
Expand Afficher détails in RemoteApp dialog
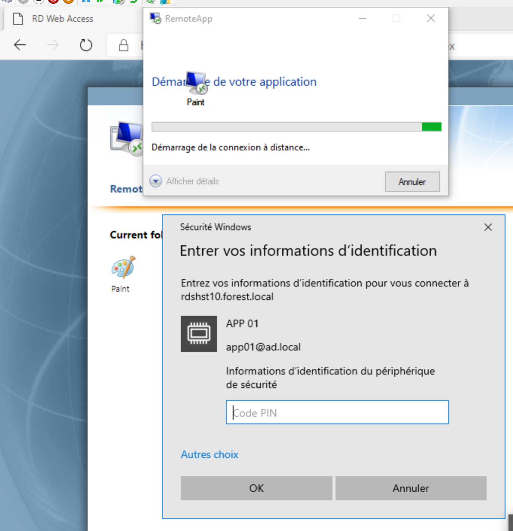click(184, 181)
